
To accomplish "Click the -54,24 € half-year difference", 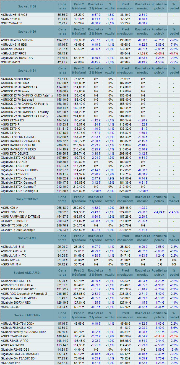I will tap(159, 212).
